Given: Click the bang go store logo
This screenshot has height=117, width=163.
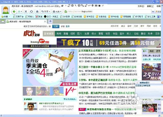Looking at the screenshot, I should 40,41.
